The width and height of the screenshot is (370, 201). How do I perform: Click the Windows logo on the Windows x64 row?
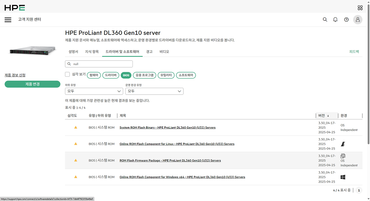(343, 177)
